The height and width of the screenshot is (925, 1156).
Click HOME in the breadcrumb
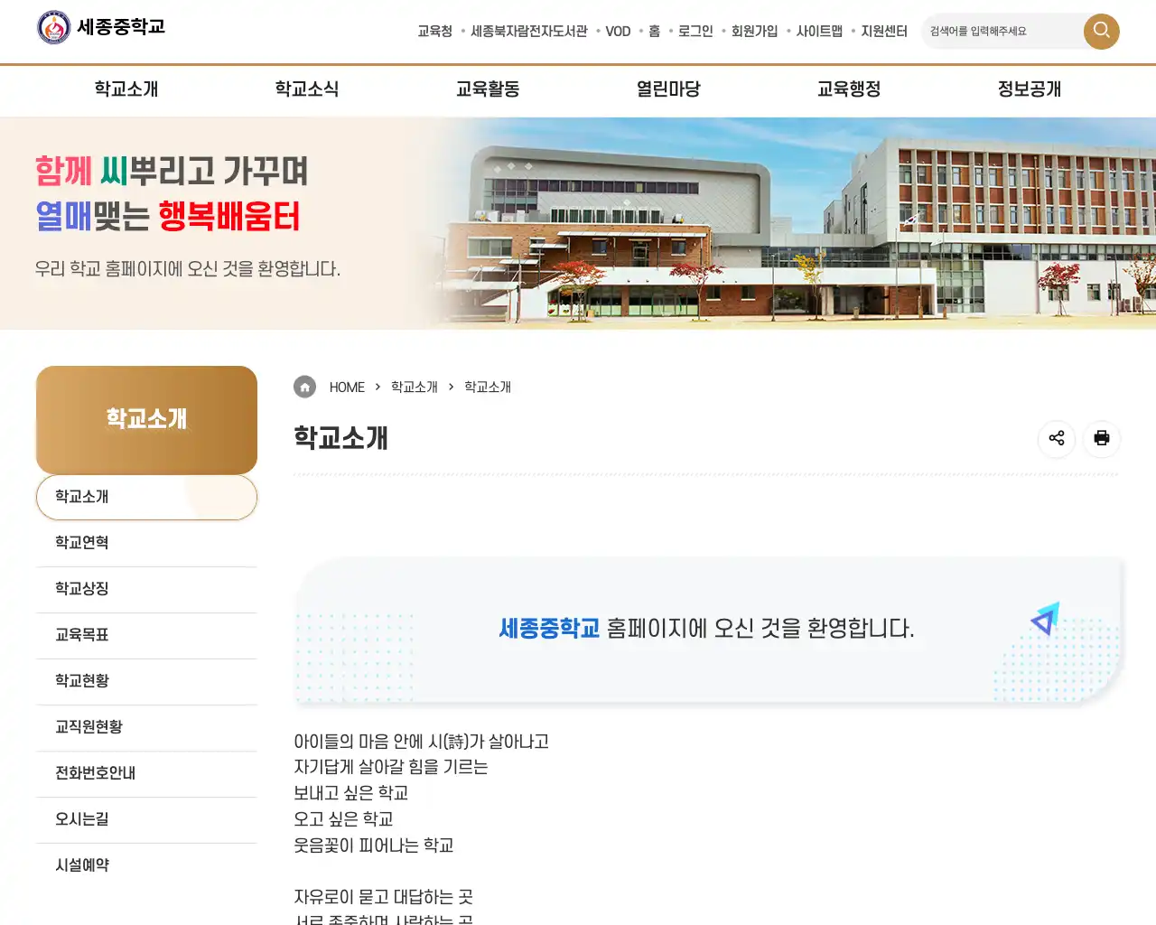pos(347,388)
